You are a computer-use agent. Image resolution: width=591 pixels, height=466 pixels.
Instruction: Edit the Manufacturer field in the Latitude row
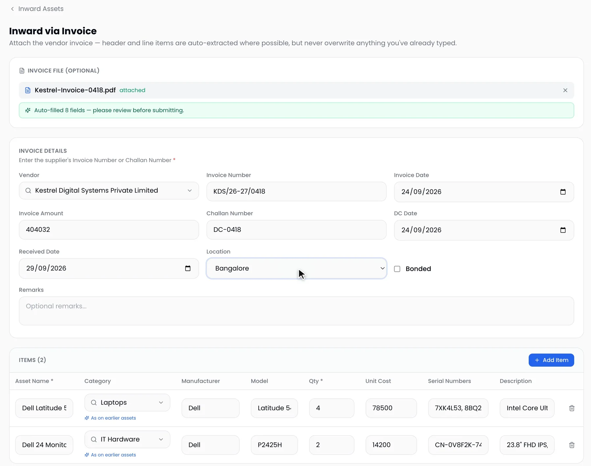click(210, 408)
